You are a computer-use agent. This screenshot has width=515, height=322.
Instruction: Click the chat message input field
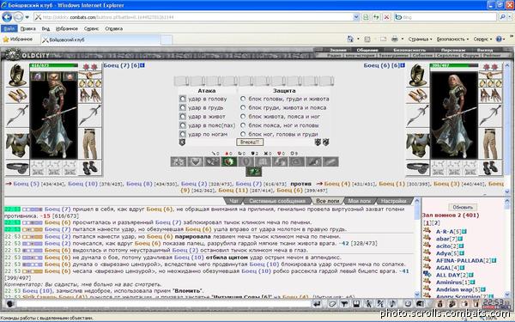163,304
